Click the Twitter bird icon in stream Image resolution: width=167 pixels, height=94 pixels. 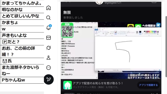(158, 25)
